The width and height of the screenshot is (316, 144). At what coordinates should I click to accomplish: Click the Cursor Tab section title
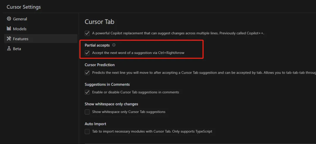click(x=99, y=22)
